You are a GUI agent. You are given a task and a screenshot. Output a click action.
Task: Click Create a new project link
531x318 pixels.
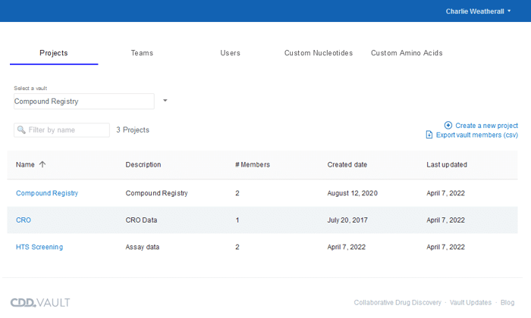(x=486, y=126)
